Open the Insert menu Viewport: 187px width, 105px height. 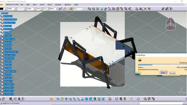[x=42, y=5]
